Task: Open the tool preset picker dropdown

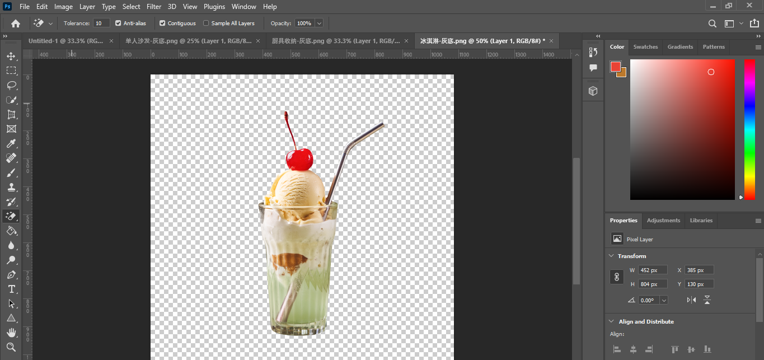Action: [51, 24]
